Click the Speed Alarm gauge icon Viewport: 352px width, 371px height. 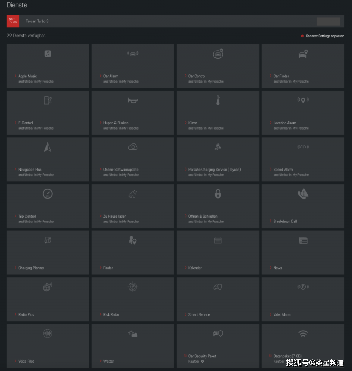[x=303, y=147]
